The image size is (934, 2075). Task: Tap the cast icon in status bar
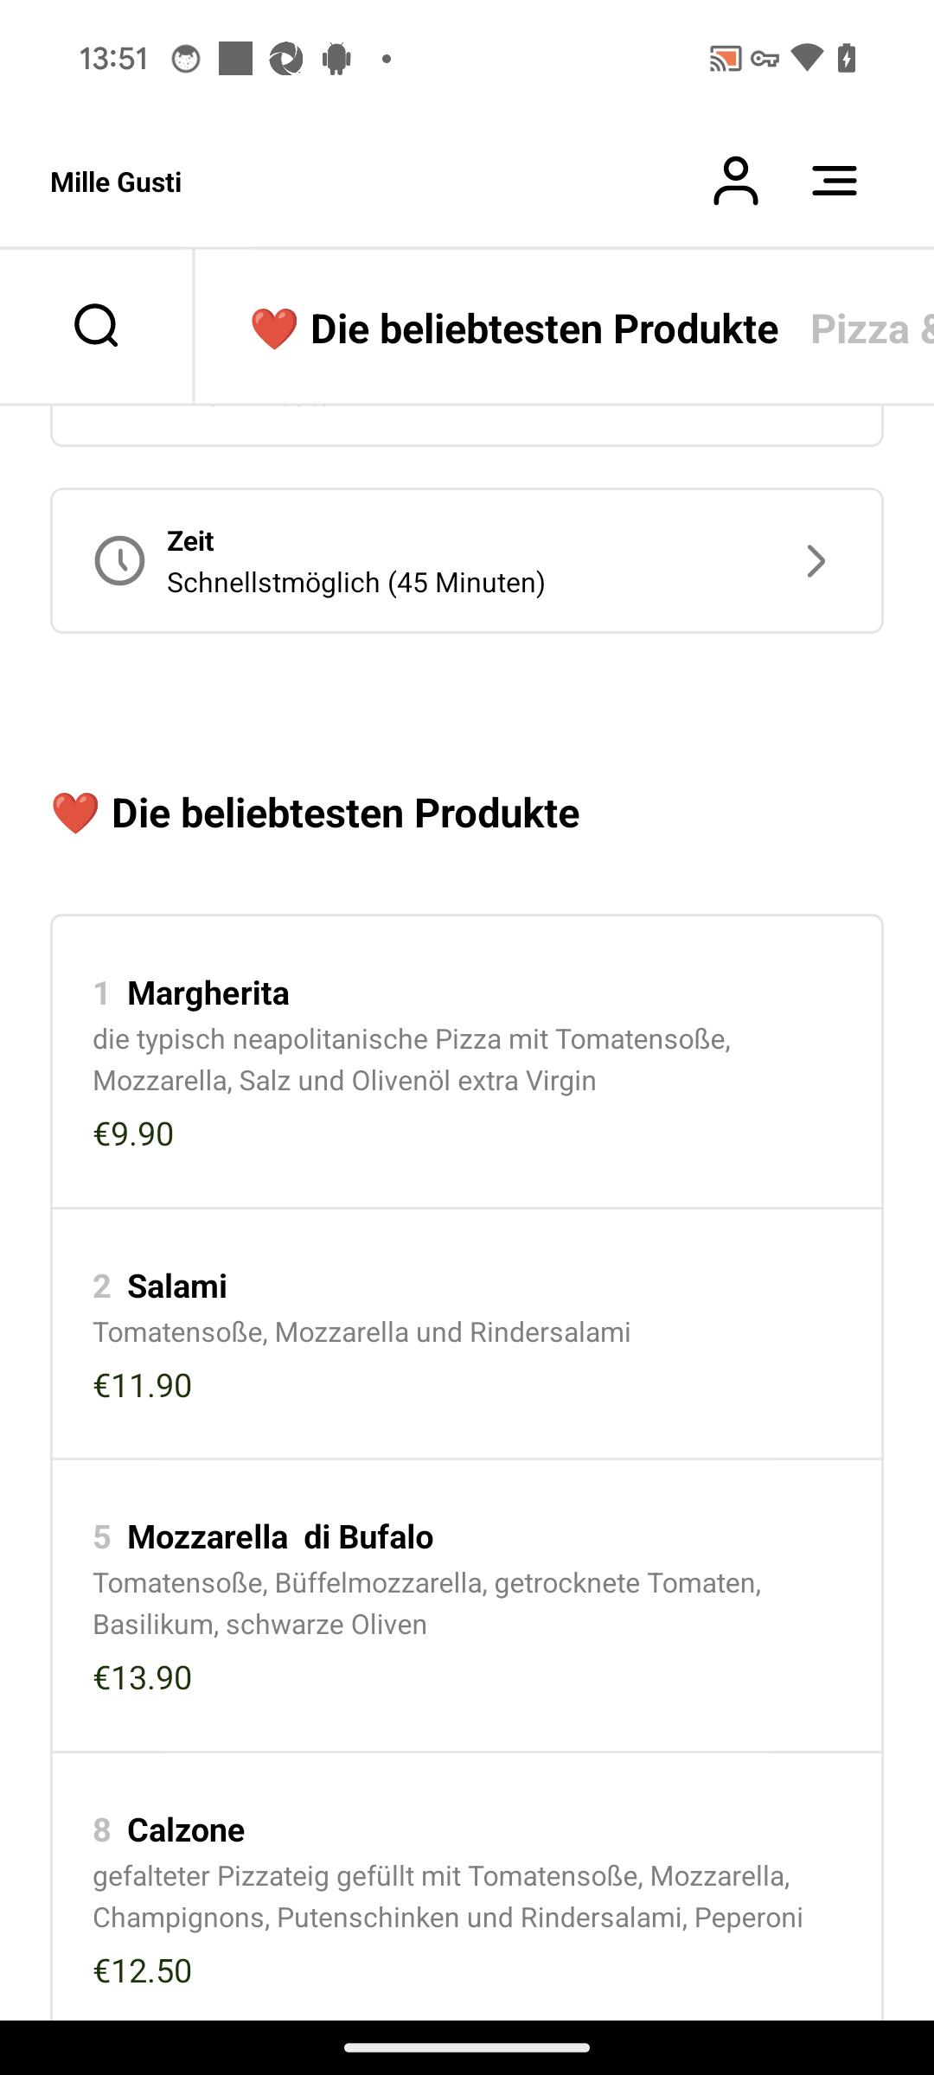pyautogui.click(x=726, y=59)
